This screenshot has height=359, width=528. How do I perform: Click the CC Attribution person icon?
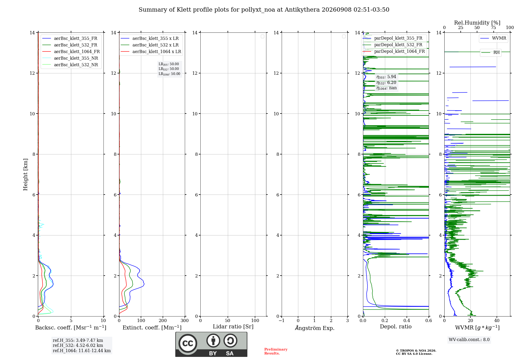(213, 341)
